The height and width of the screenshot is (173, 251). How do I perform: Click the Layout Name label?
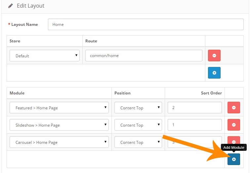coord(24,25)
